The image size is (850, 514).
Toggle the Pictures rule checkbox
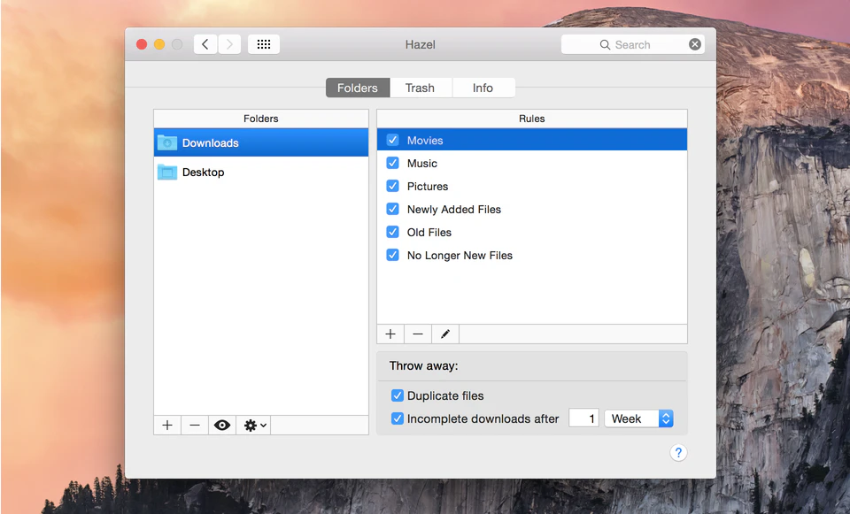[392, 186]
